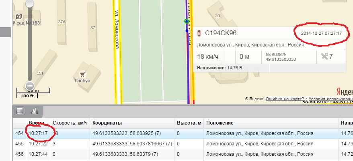Switch to the table view icon

tap(20, 111)
